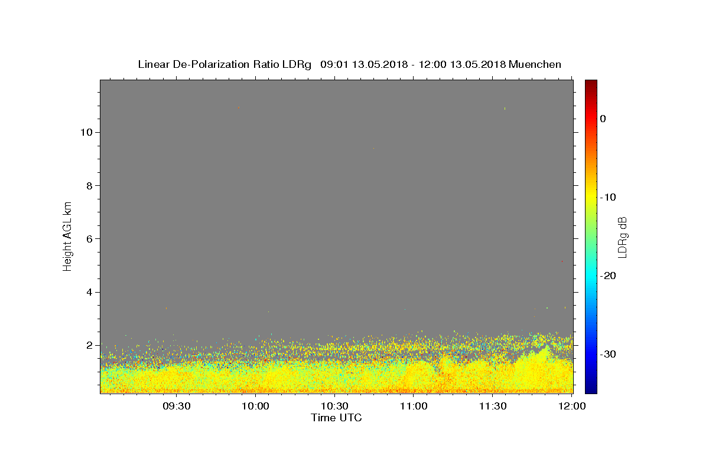Click the 10:30 time axis label
The height and width of the screenshot is (472, 709).
(x=335, y=406)
